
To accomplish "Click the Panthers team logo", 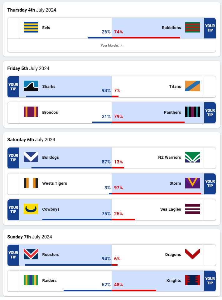I will 192,112.
